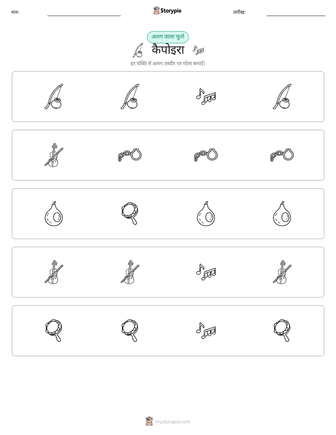Click the second violin in the fourth row
Screen dimensions: 336x435
coord(130,272)
